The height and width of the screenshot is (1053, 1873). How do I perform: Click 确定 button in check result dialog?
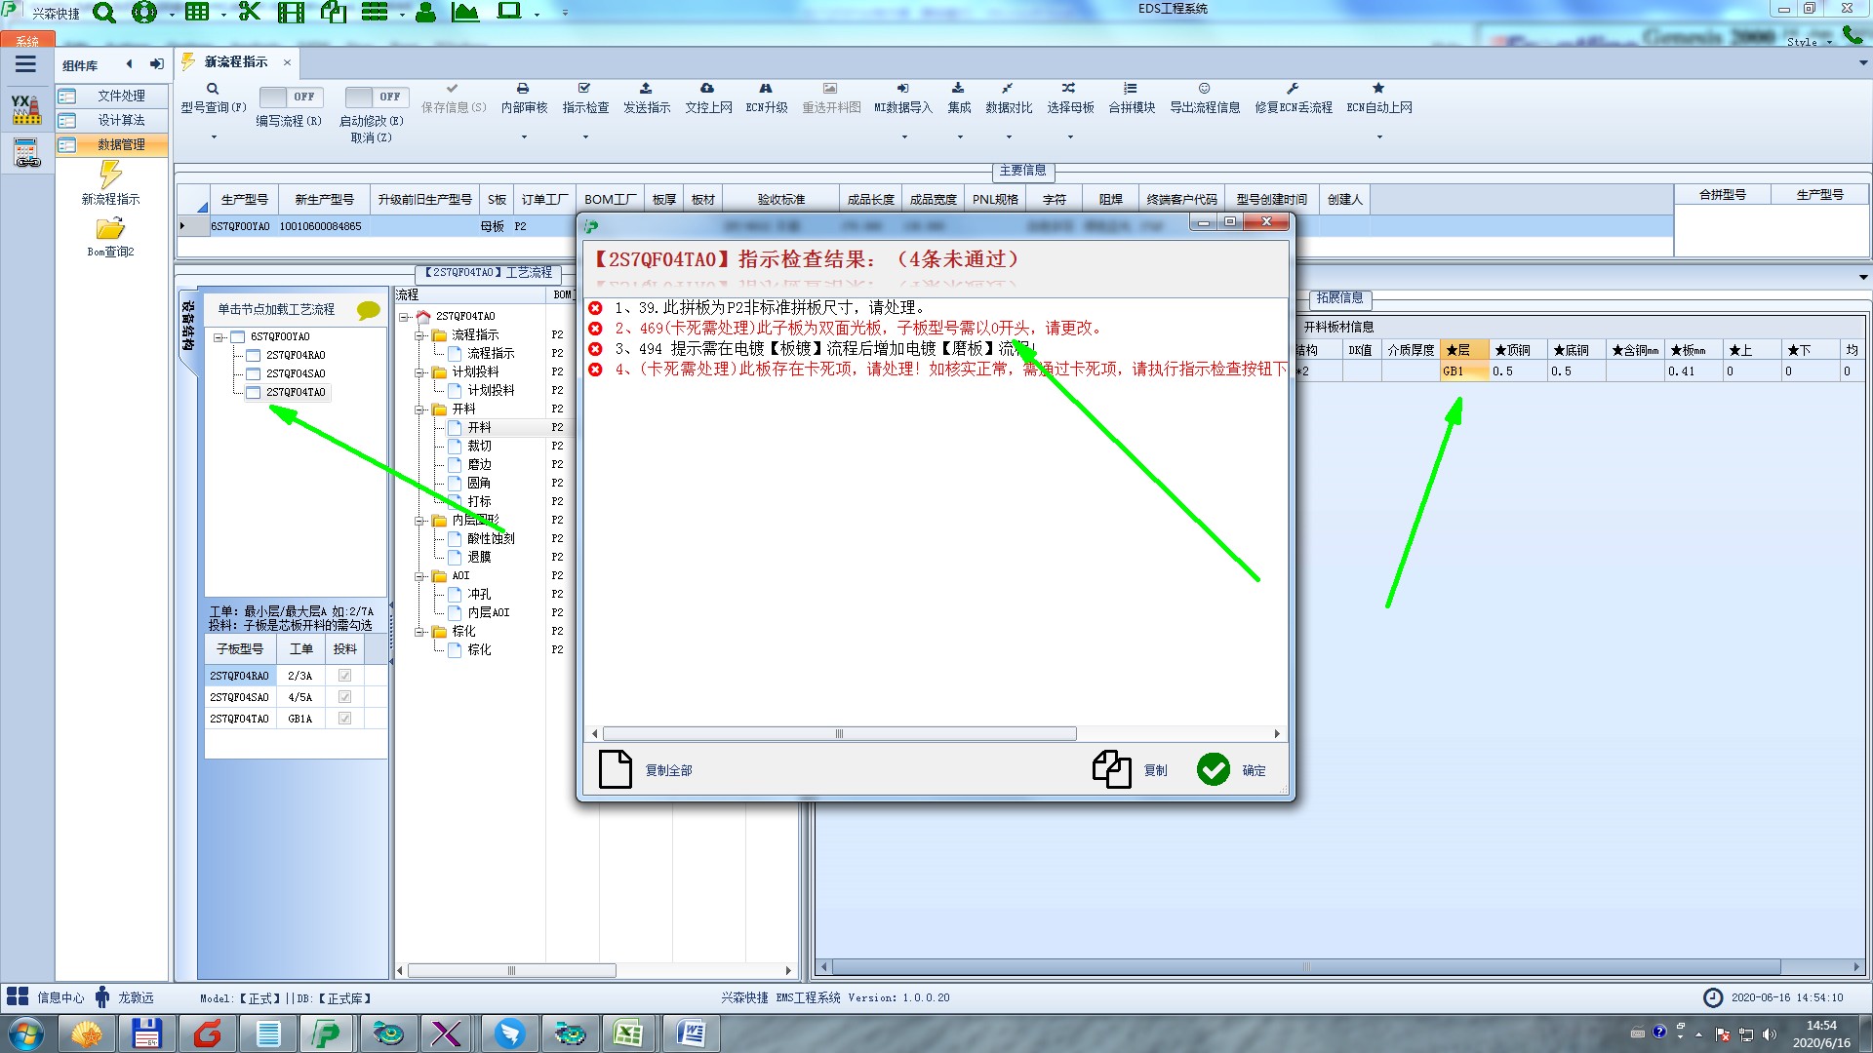[1232, 770]
